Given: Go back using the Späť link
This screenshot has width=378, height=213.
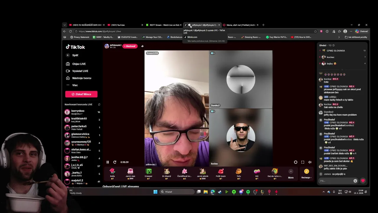Looking at the screenshot, I should coord(73,55).
